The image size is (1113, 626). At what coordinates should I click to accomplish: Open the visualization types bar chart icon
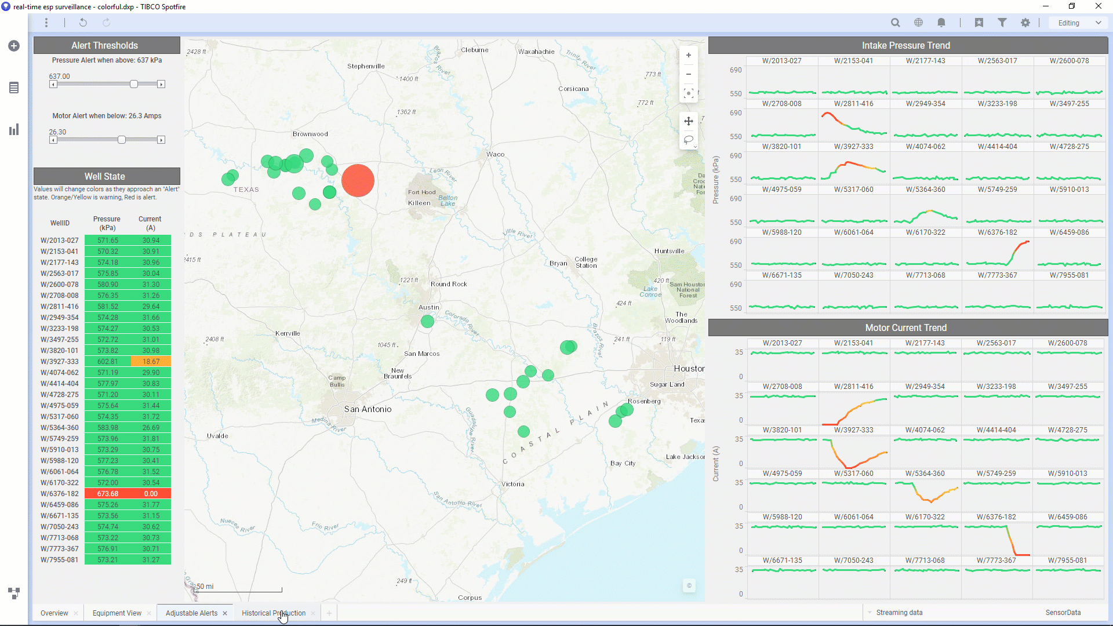pos(14,129)
